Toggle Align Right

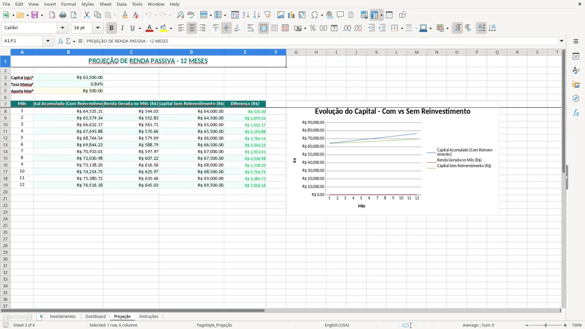coord(202,28)
